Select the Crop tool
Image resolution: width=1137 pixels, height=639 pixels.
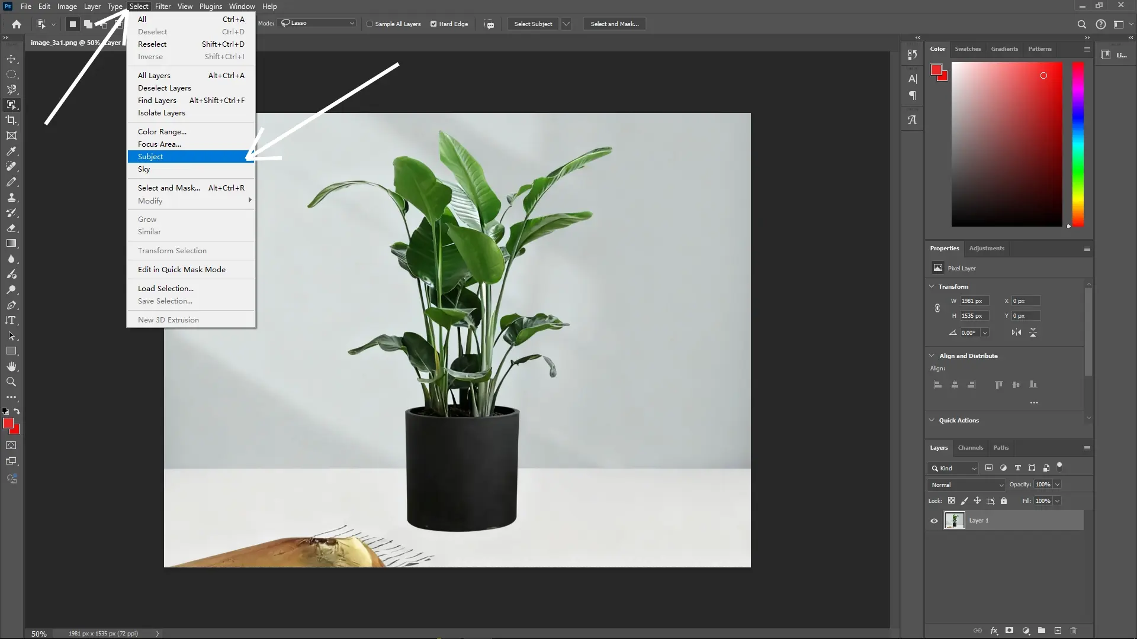click(11, 120)
